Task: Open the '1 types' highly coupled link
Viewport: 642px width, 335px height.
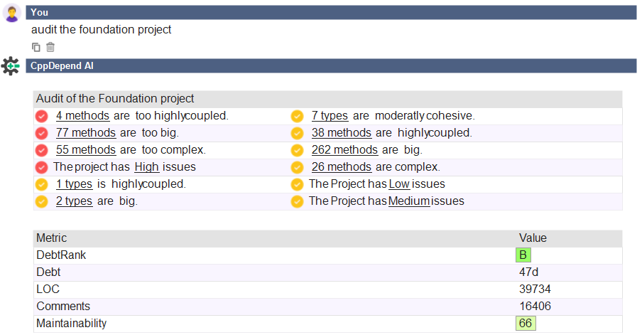Action: click(x=74, y=184)
